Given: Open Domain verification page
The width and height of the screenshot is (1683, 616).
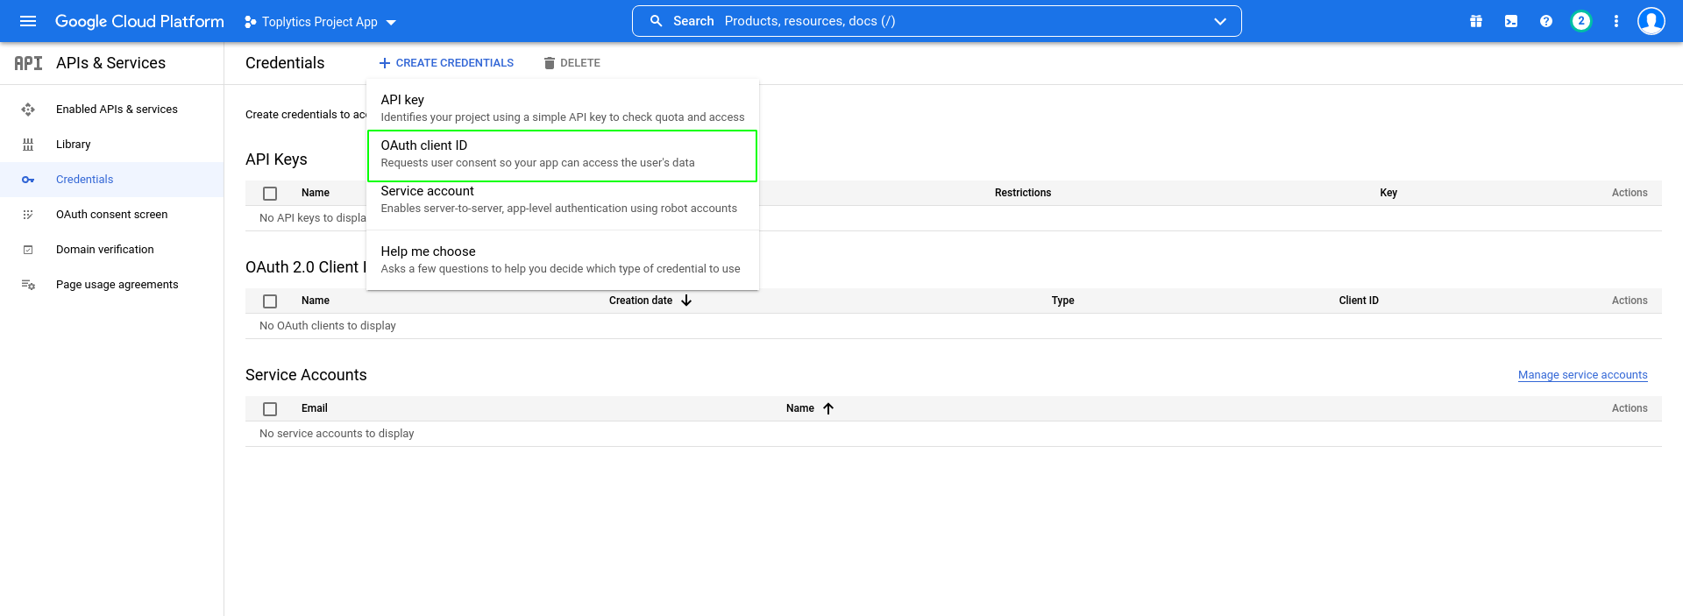Looking at the screenshot, I should pyautogui.click(x=105, y=250).
